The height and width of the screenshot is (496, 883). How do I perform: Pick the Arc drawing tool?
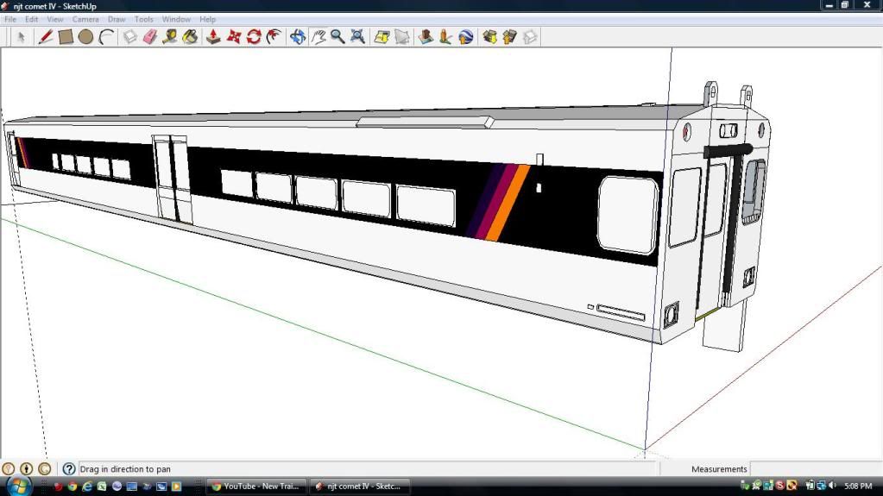click(x=106, y=37)
